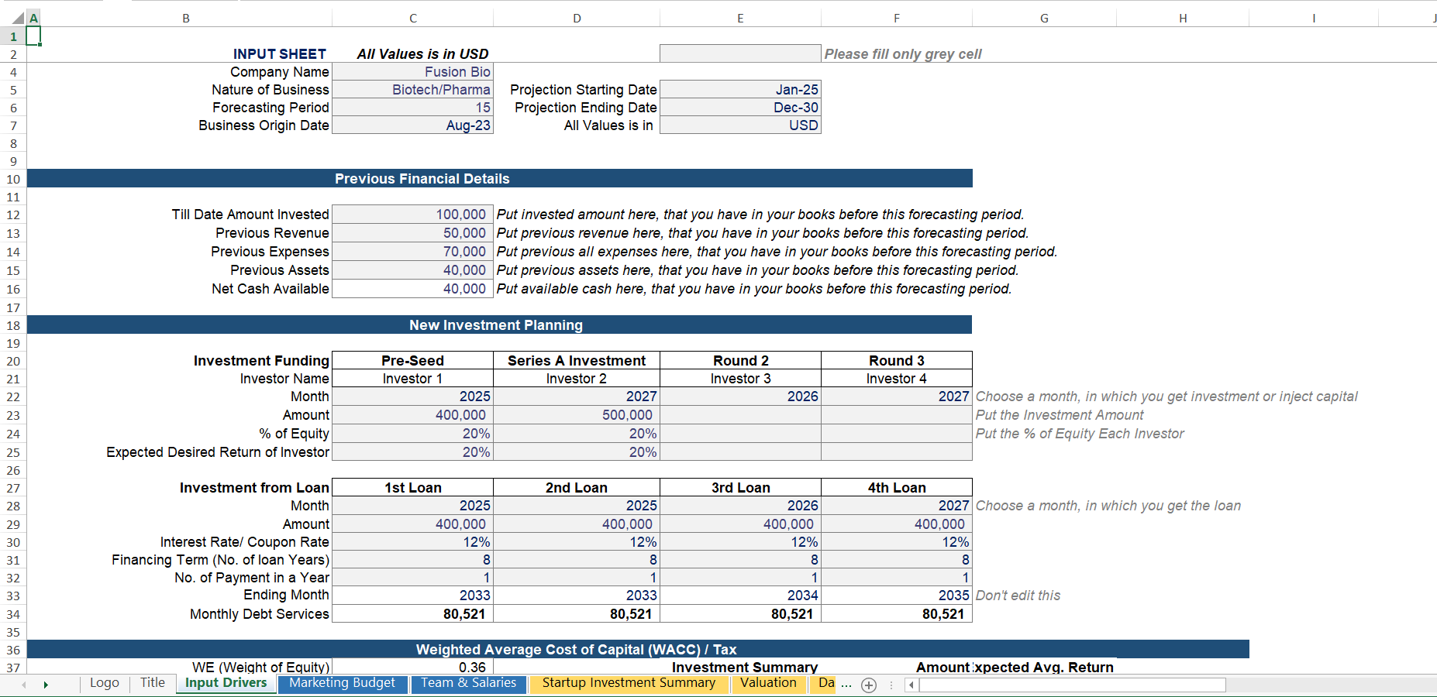The width and height of the screenshot is (1437, 697).
Task: Click Till Date Amount Invested value 100,000
Action: click(413, 215)
